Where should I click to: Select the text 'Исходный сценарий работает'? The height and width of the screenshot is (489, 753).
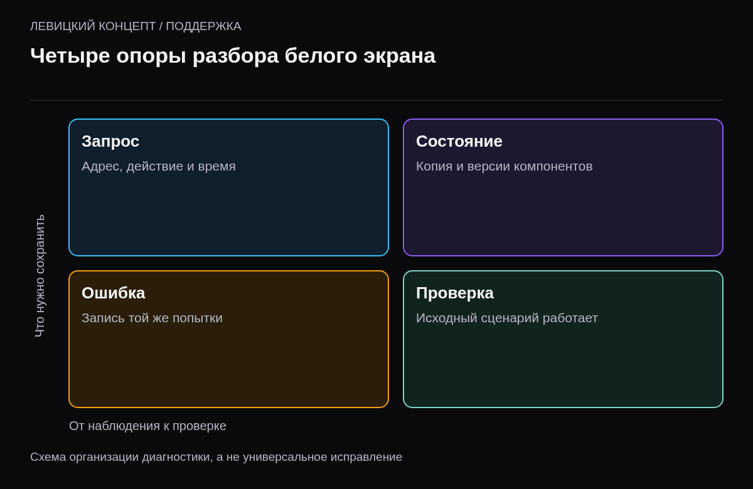(507, 318)
